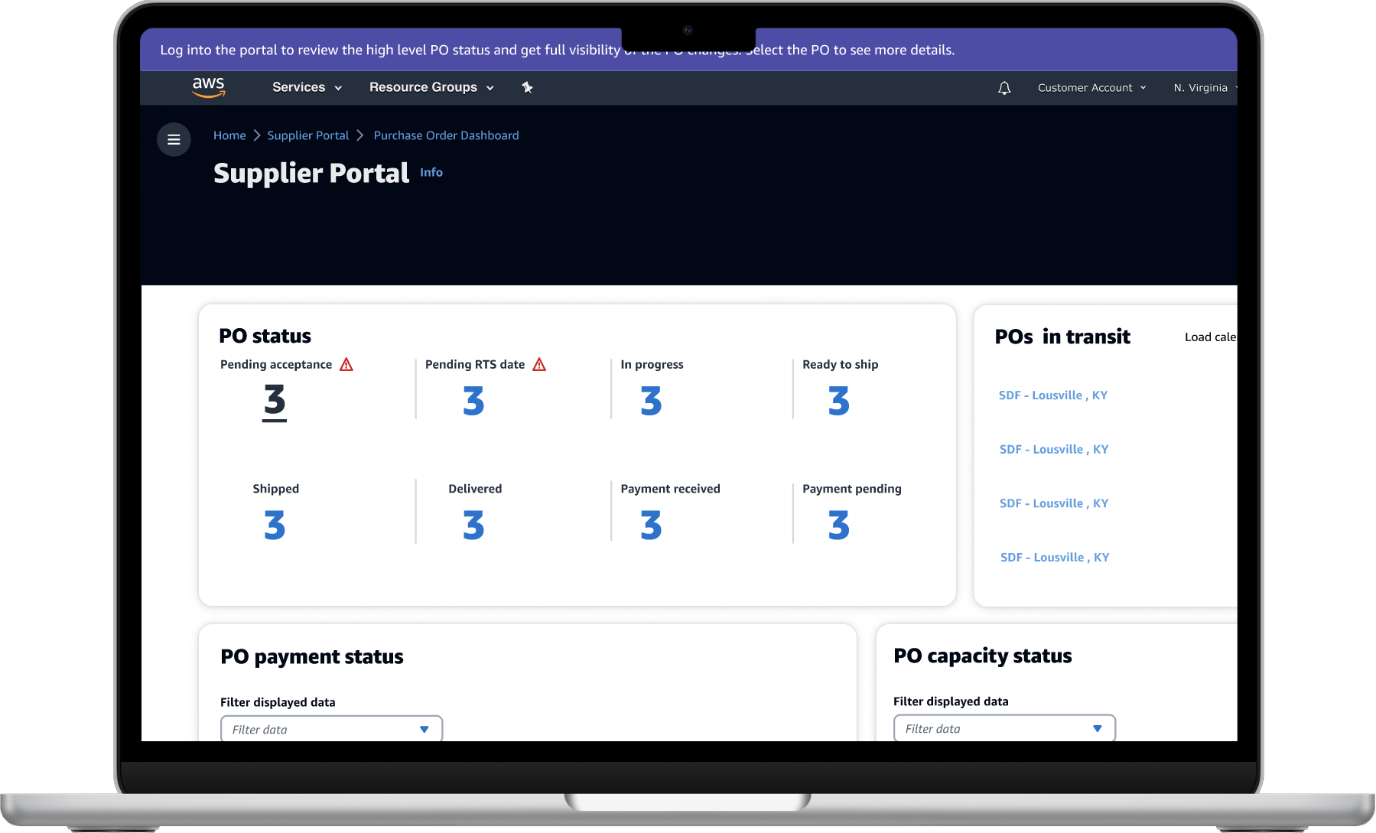Viewport: 1376px width, 833px height.
Task: Open the notifications bell
Action: [x=1004, y=88]
